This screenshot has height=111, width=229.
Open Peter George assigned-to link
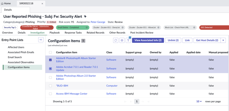coord(98,22)
